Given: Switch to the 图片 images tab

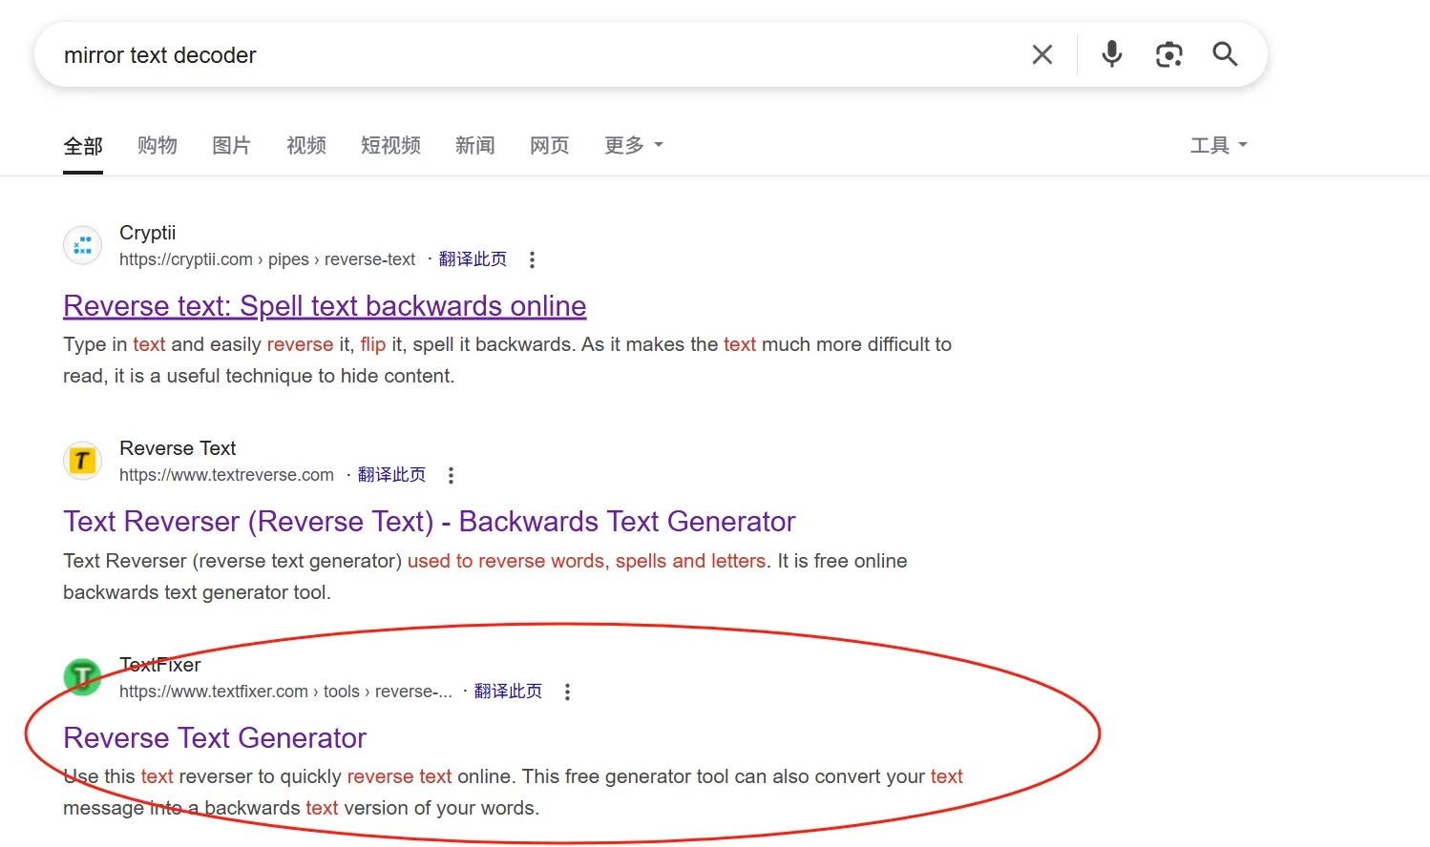Looking at the screenshot, I should (231, 145).
